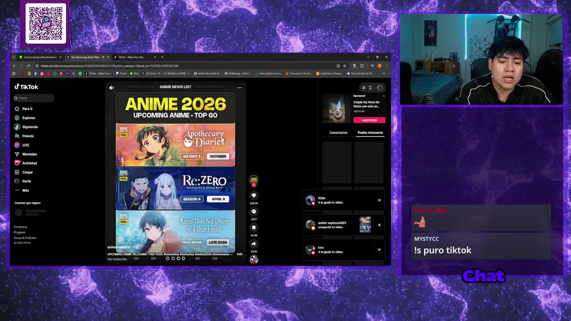Reload the page
Screen dimensions: 571x321
[29, 66]
